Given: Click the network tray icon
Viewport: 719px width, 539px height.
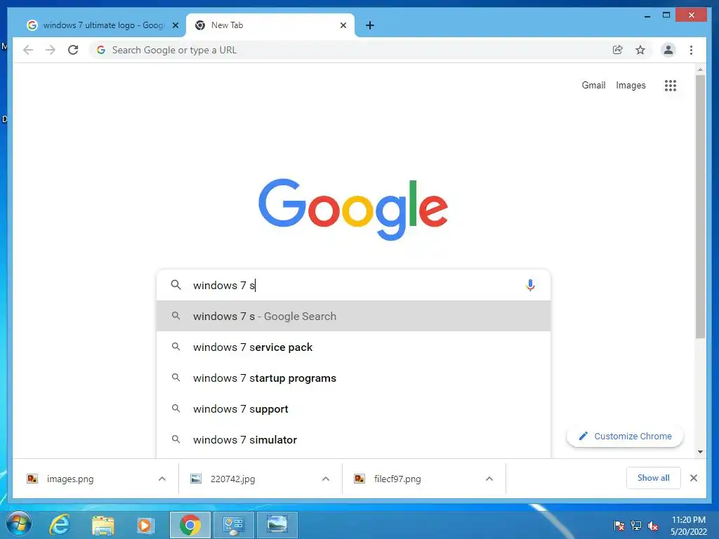Looking at the screenshot, I should [x=636, y=526].
